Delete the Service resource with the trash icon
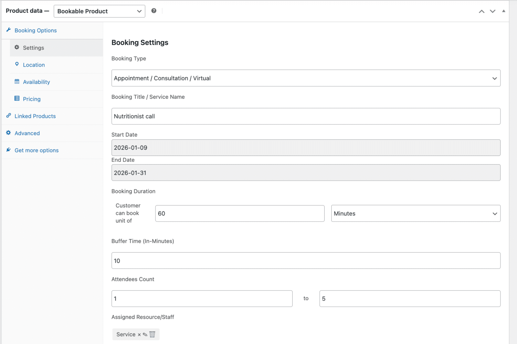 pos(152,334)
